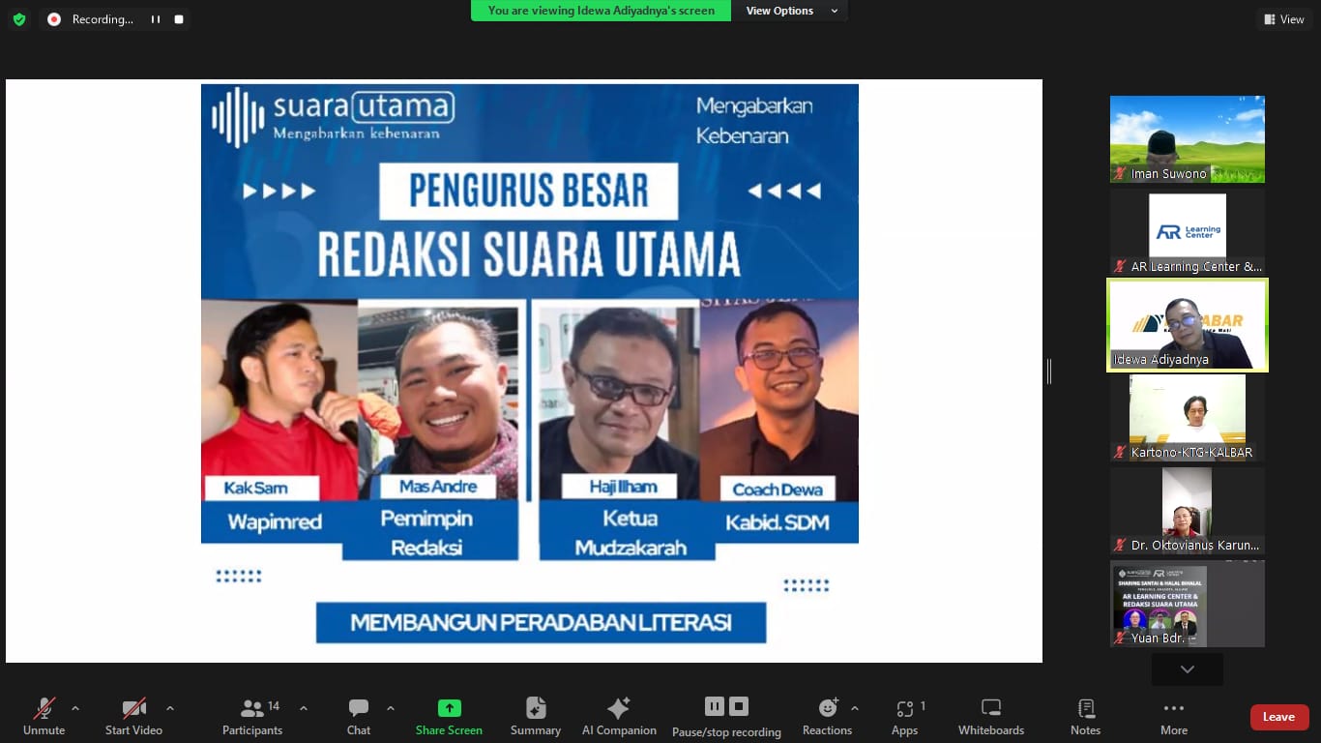Click the 'PENGURUS BESAR' heading in slide
This screenshot has height=743, width=1321.
click(529, 192)
